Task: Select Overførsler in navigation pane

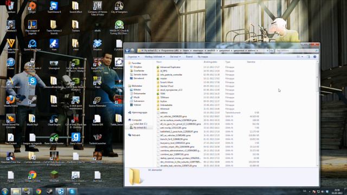Action: 139,71
